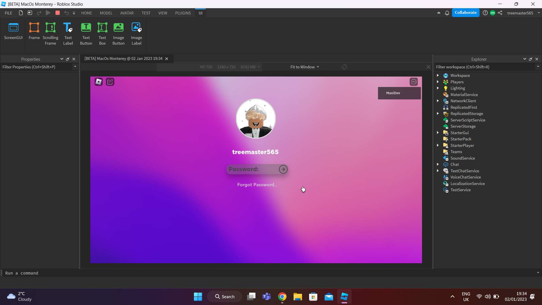Viewport: 542px width, 305px height.
Task: Launch Google Chrome from the taskbar
Action: point(282,297)
